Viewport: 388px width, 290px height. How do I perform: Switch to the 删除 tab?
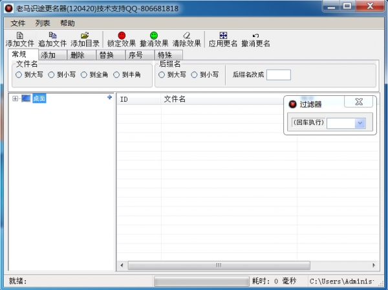tap(81, 55)
